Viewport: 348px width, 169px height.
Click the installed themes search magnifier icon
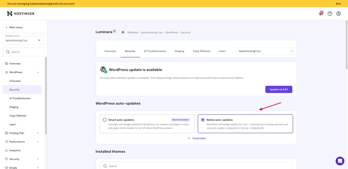point(105,166)
